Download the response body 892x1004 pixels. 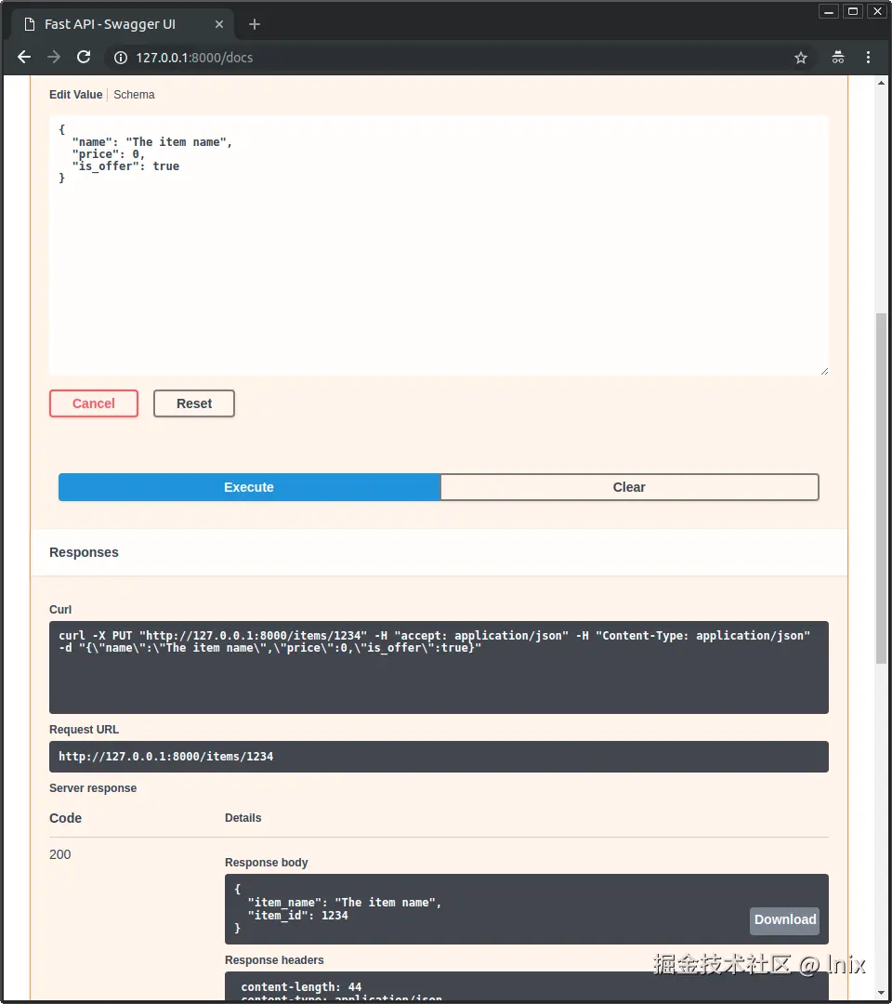pyautogui.click(x=784, y=920)
